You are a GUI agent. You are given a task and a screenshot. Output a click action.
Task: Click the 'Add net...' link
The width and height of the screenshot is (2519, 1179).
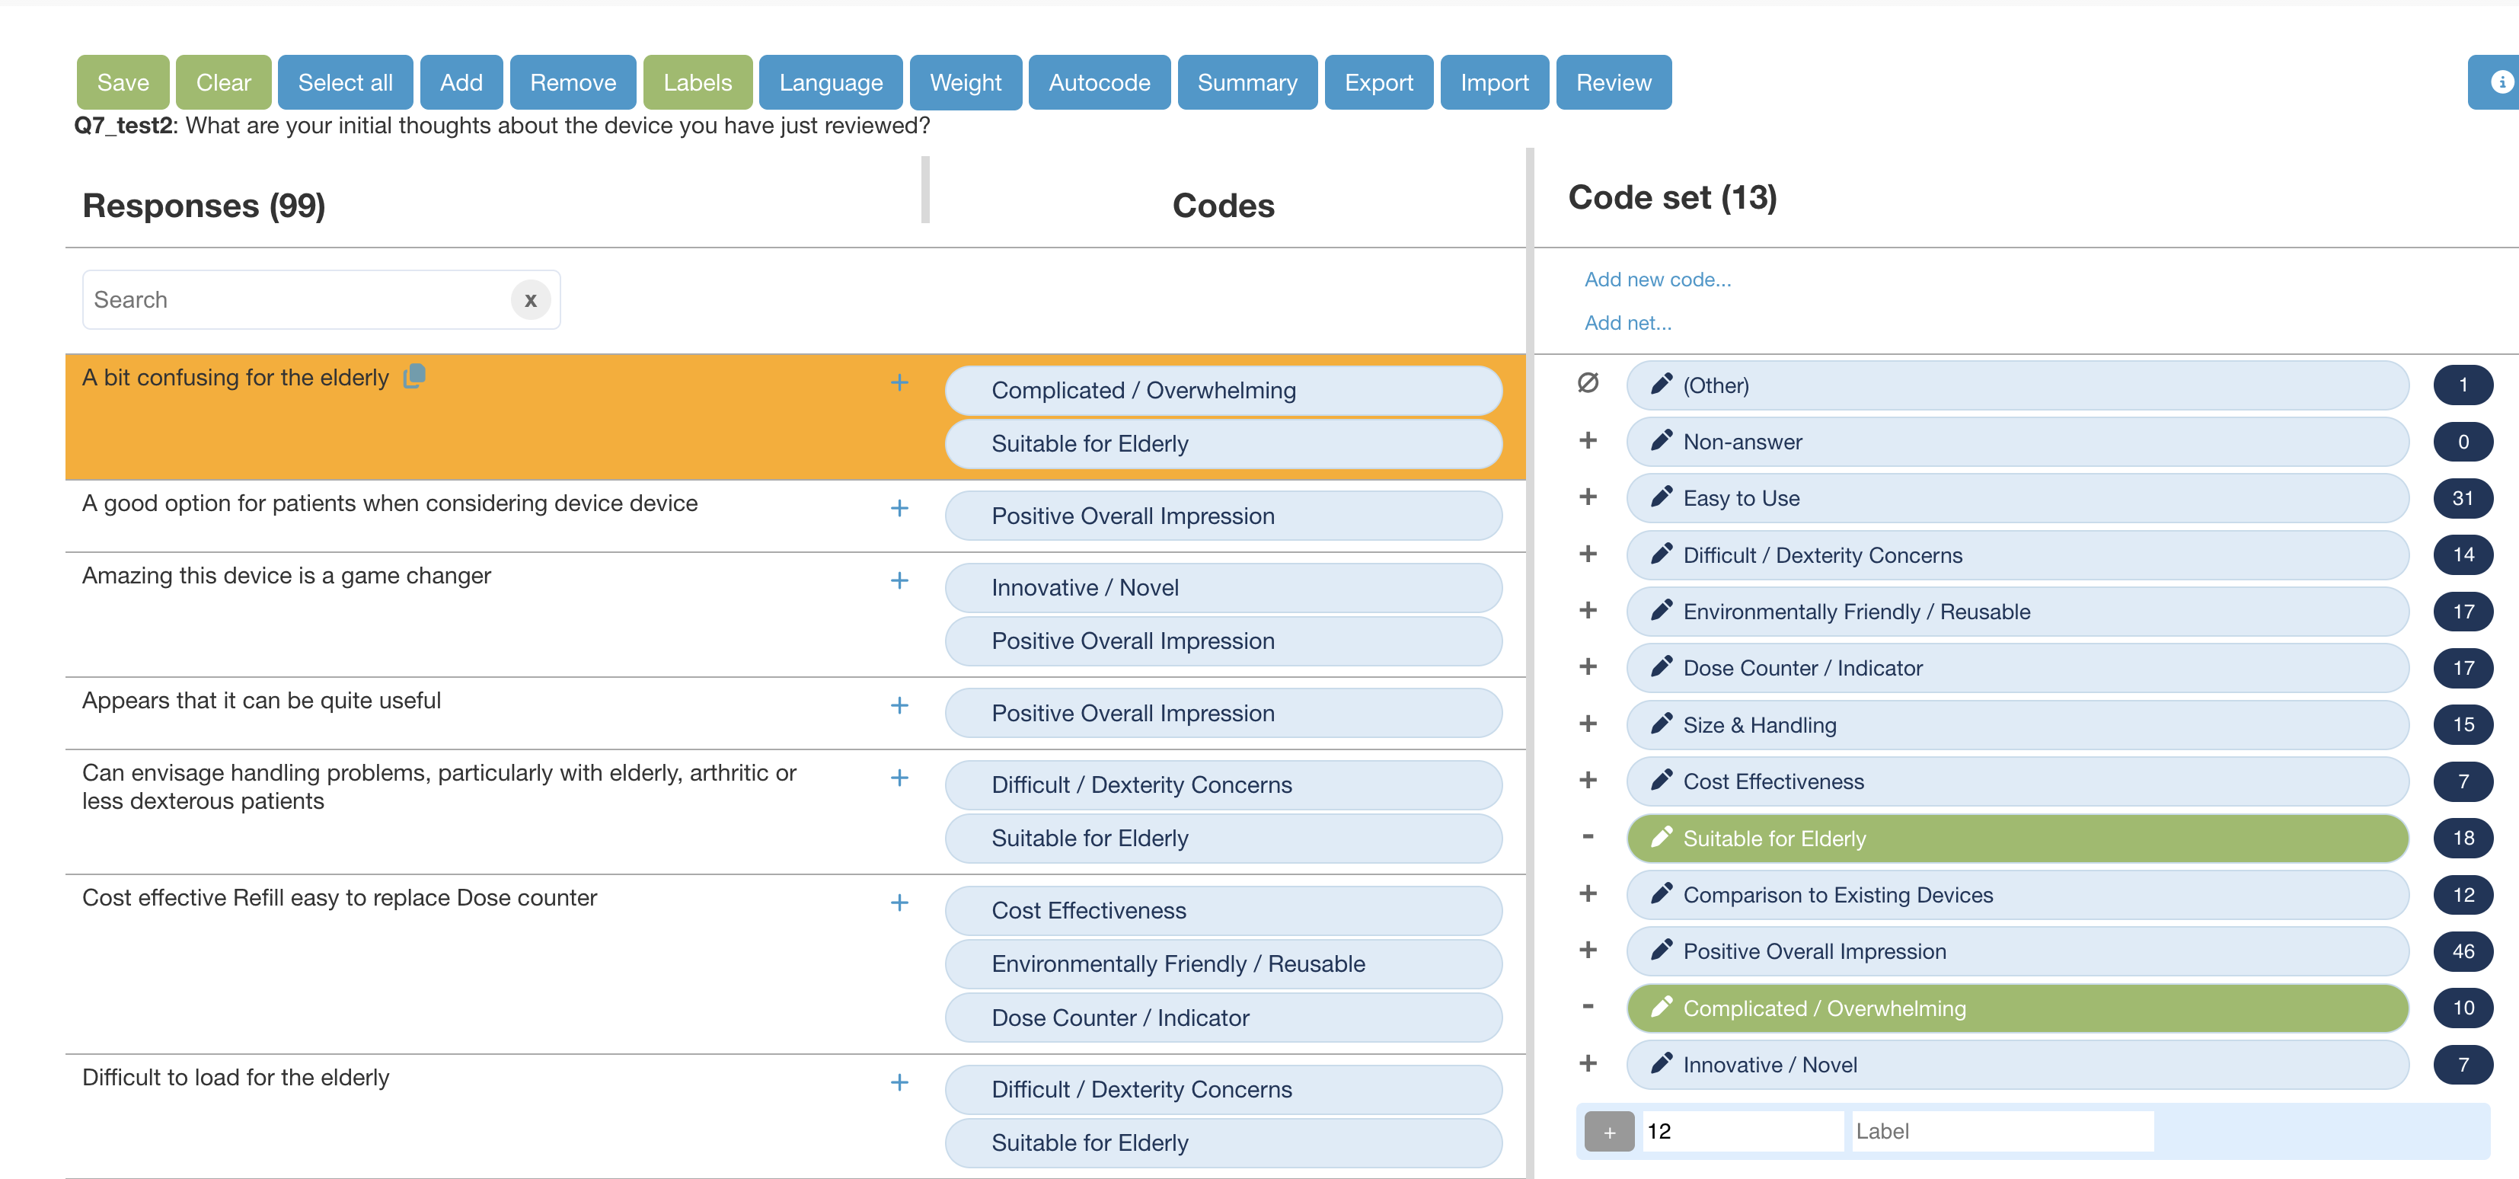coord(1627,323)
